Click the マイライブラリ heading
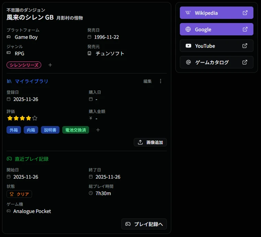261x237 pixels. 31,81
